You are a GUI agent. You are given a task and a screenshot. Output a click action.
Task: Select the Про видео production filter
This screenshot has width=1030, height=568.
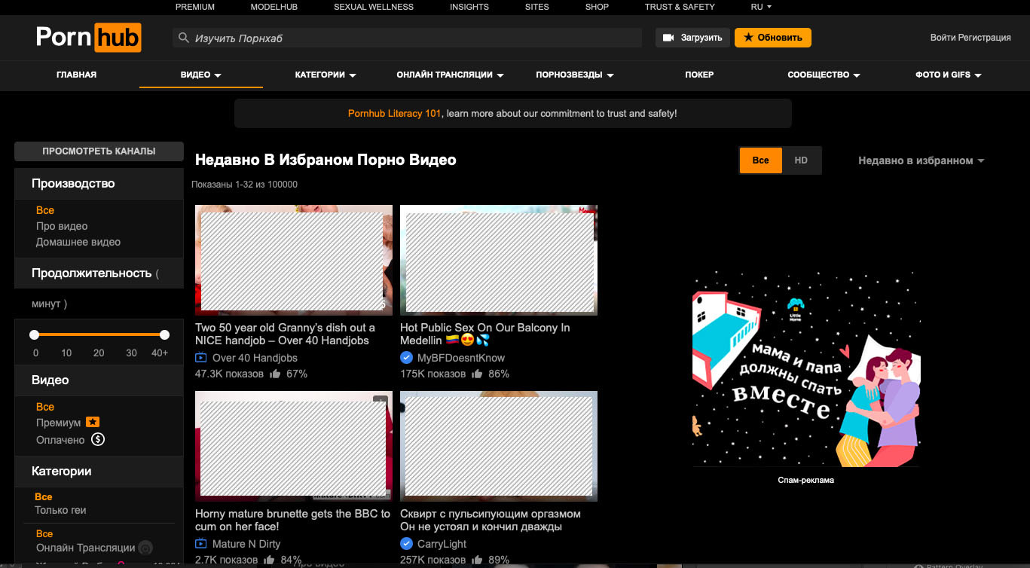click(62, 226)
